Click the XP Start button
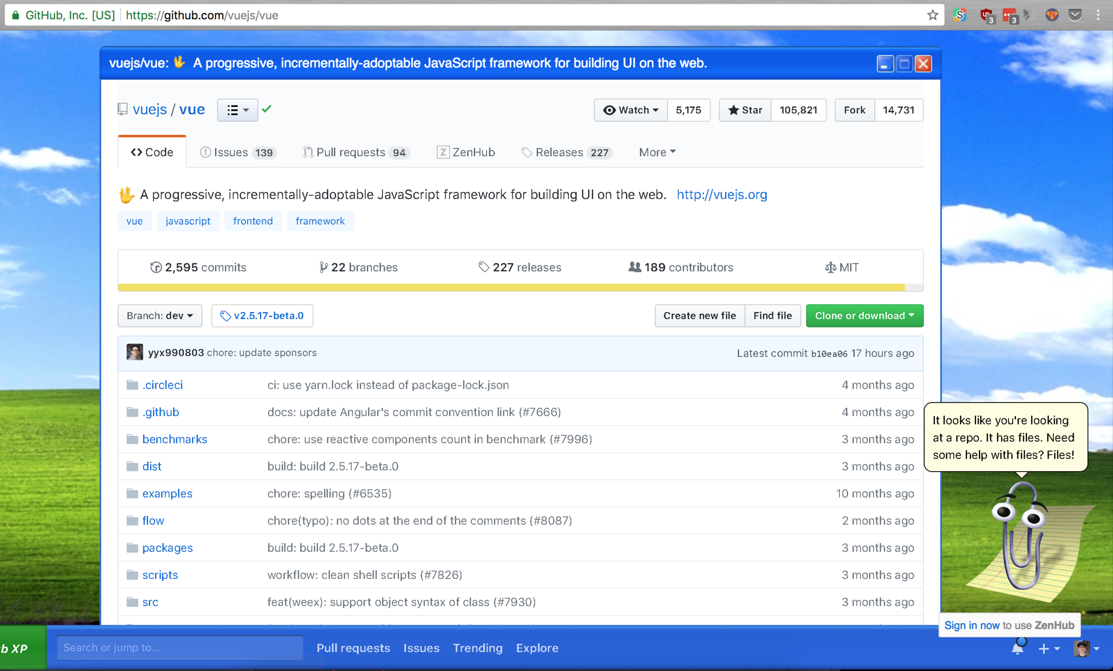 [x=22, y=648]
